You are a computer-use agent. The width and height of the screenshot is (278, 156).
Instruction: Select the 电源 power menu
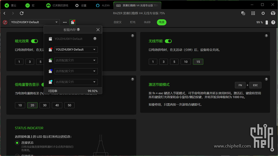pyautogui.click(x=161, y=22)
